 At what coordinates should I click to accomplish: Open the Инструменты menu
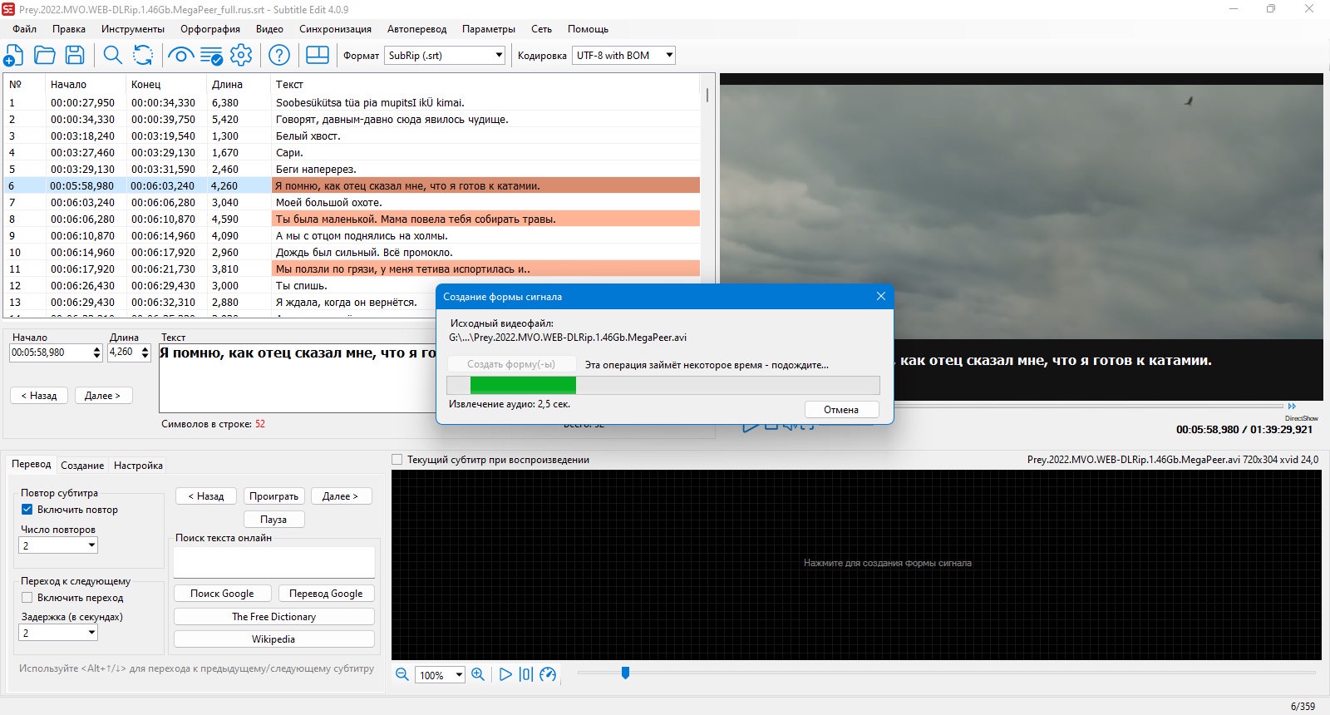point(133,29)
